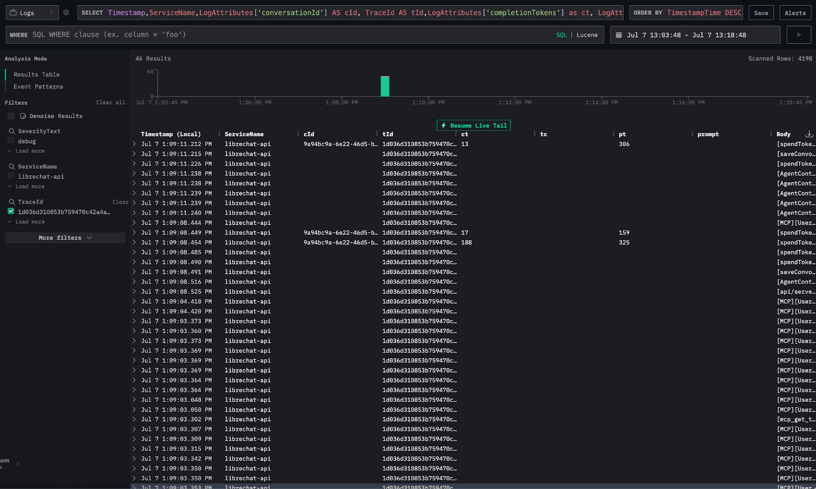816x489 pixels.
Task: Focus the SQL WHERE clause input field
Action: pos(291,35)
